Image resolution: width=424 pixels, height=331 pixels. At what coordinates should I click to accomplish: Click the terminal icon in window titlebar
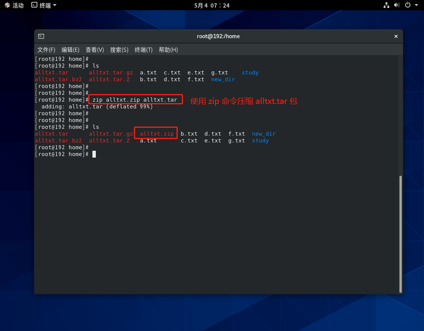click(x=41, y=36)
